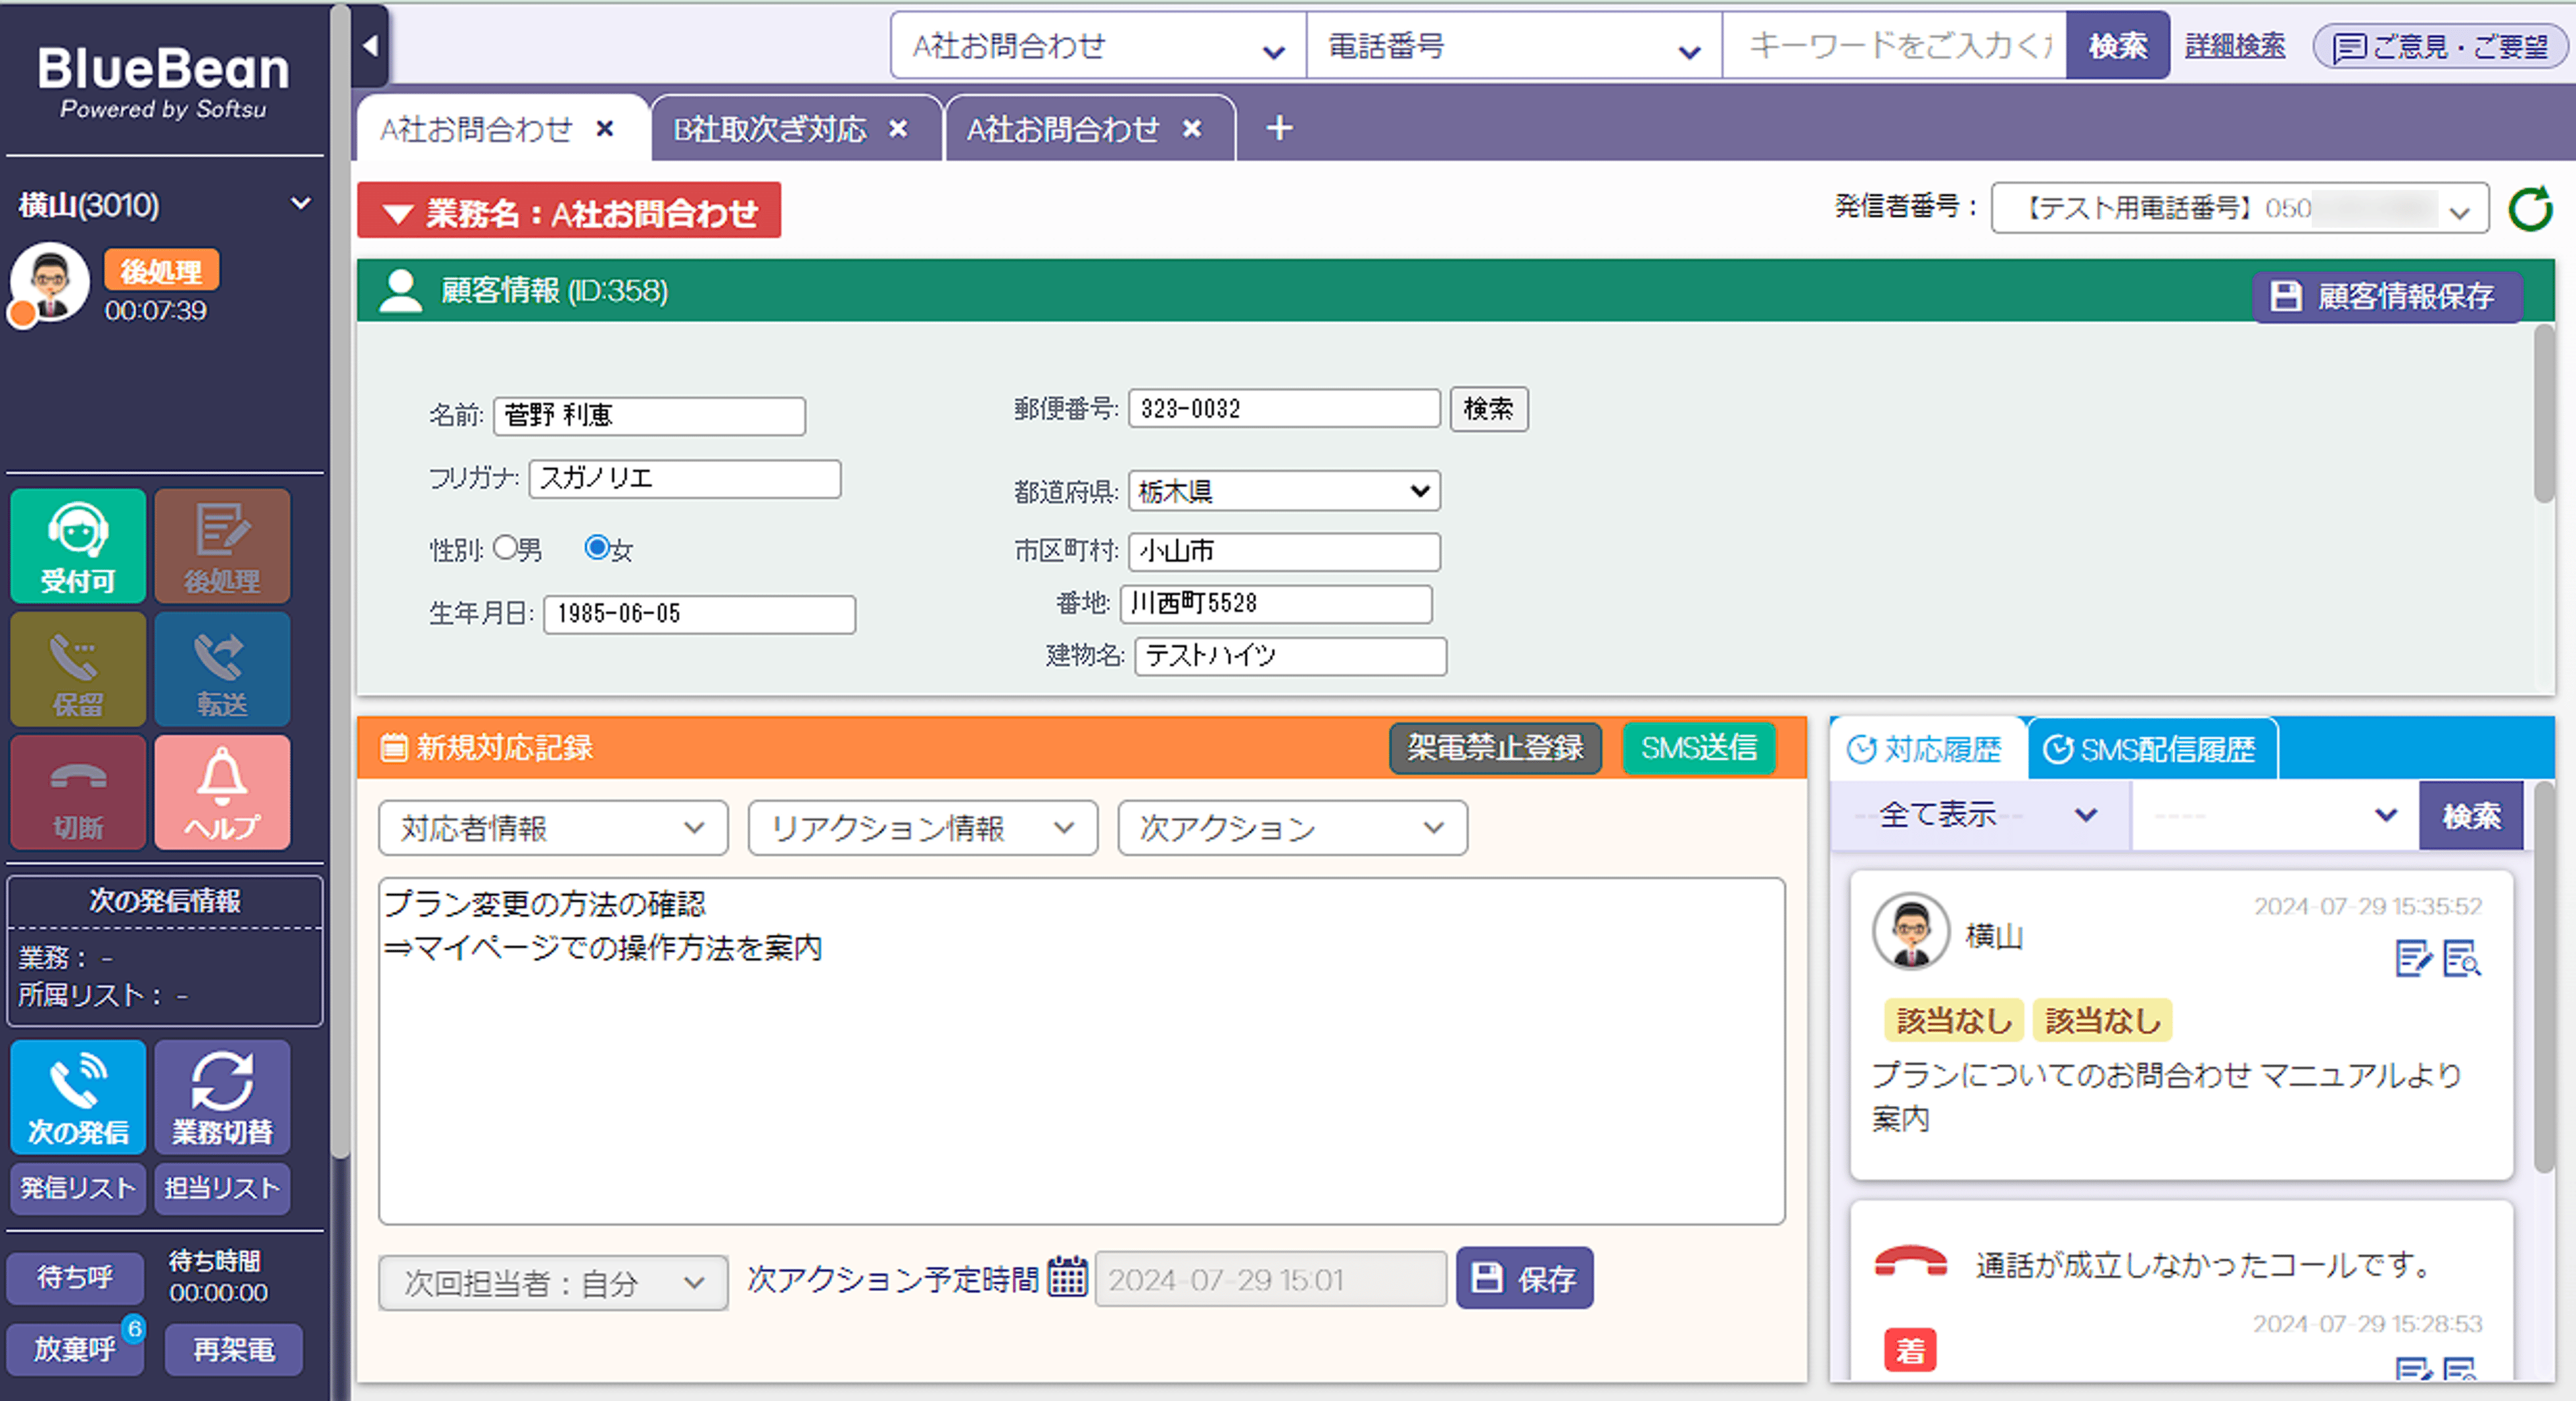The height and width of the screenshot is (1401, 2576).
Task: Select the 男 gender radio button
Action: [506, 547]
